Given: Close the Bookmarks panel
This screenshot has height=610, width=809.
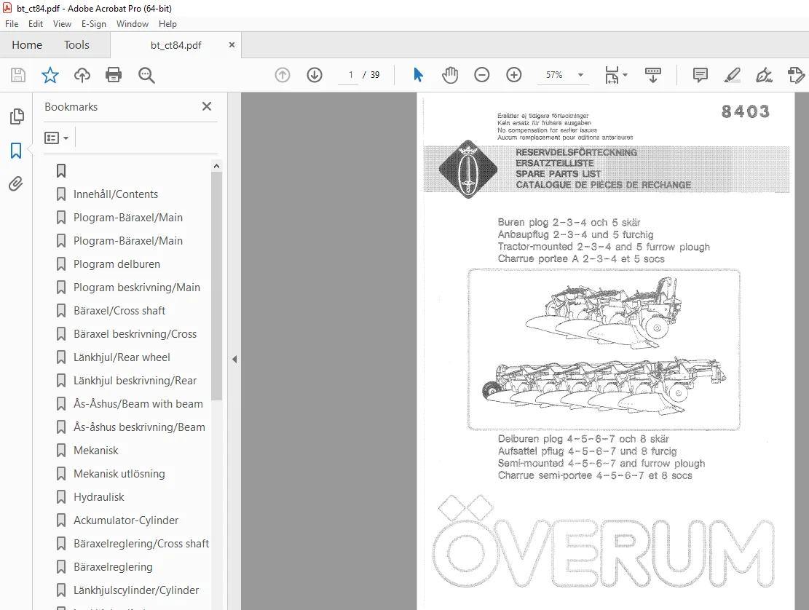Looking at the screenshot, I should [207, 106].
